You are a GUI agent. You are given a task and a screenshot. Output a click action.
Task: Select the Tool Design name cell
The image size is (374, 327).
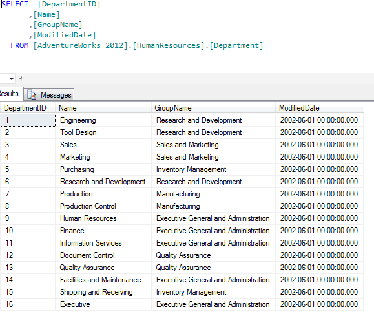coord(103,132)
